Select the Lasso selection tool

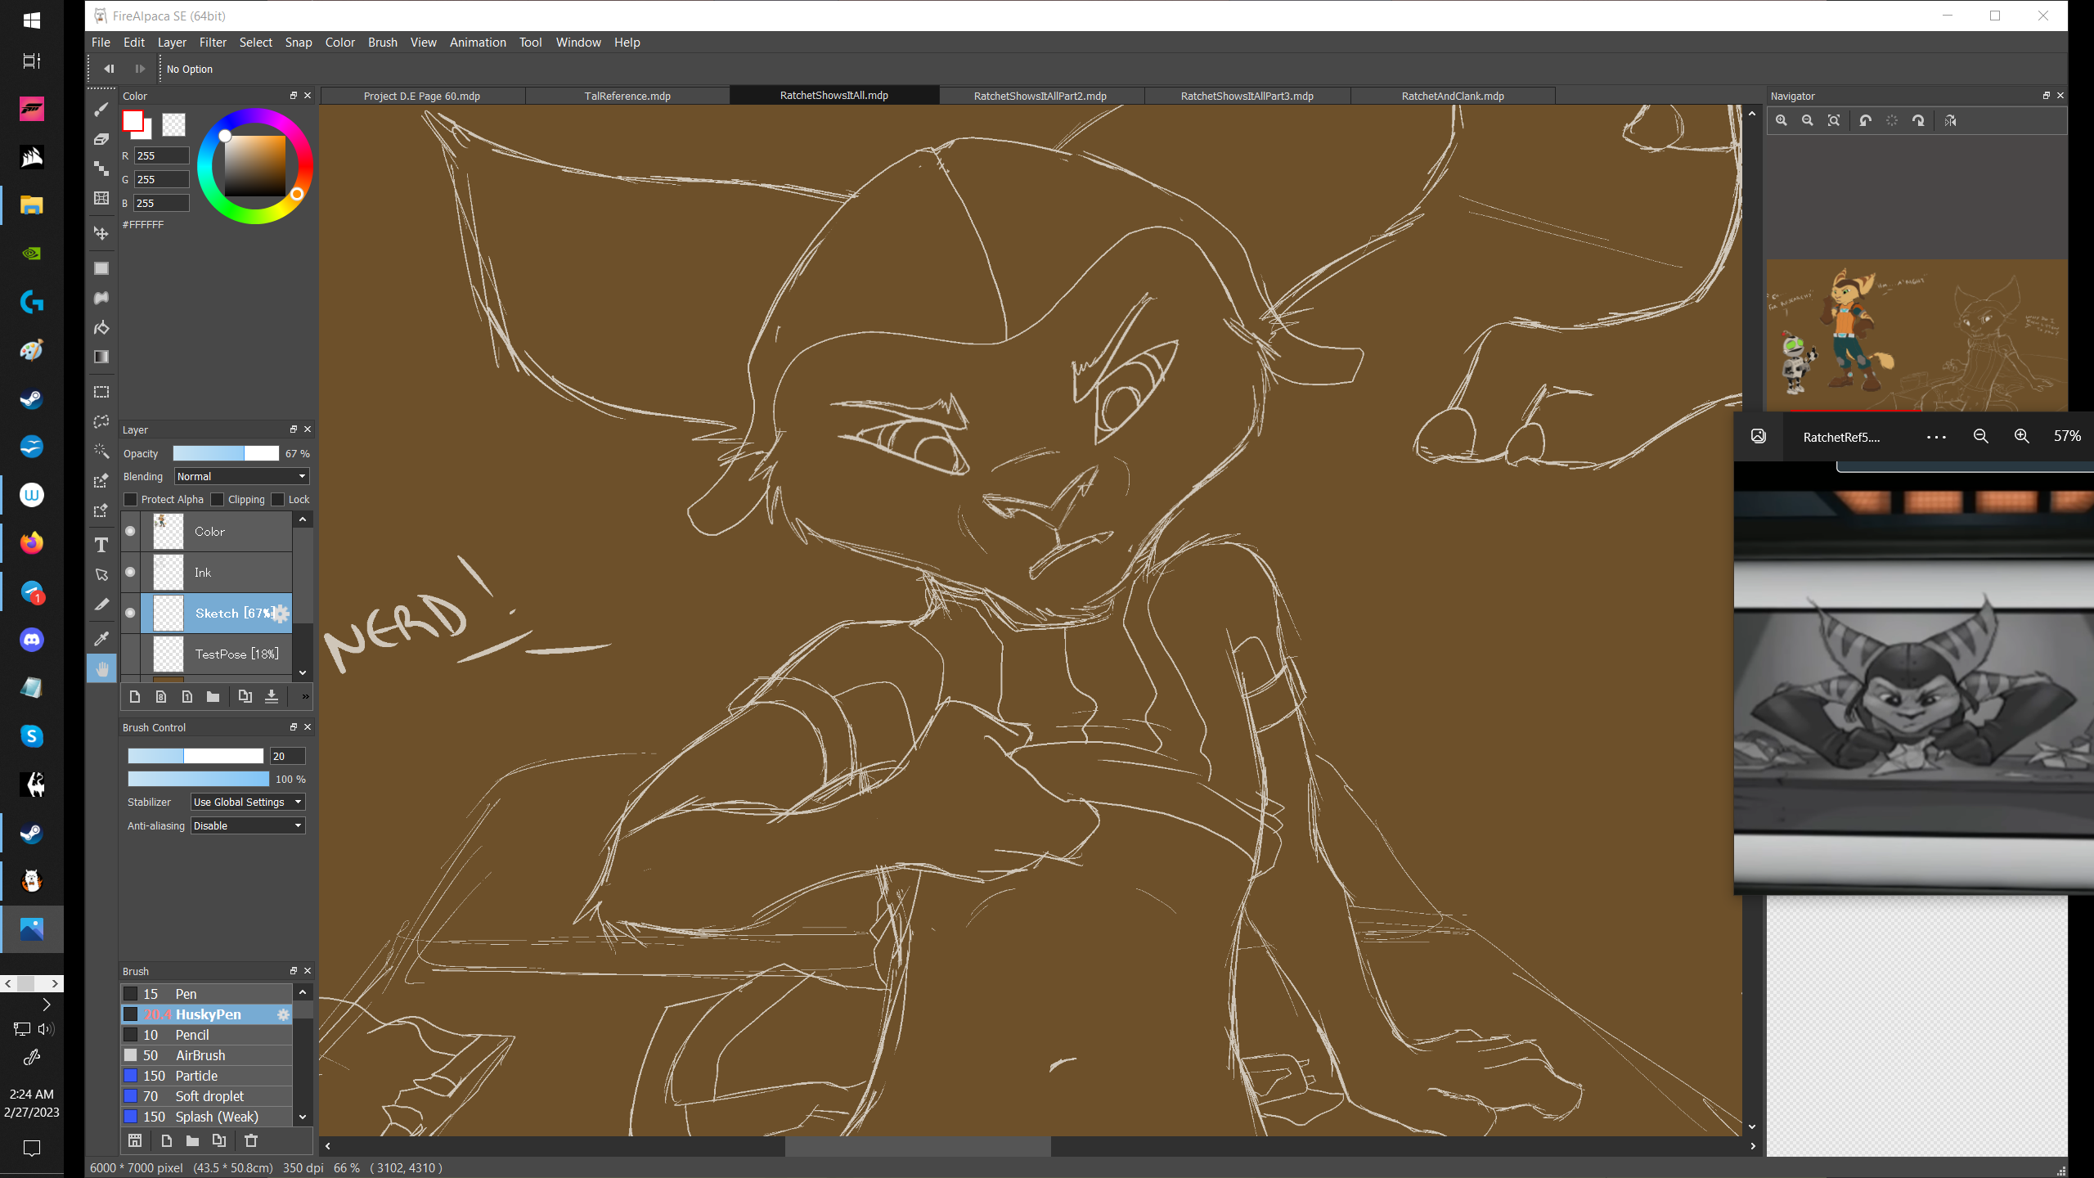tap(101, 421)
